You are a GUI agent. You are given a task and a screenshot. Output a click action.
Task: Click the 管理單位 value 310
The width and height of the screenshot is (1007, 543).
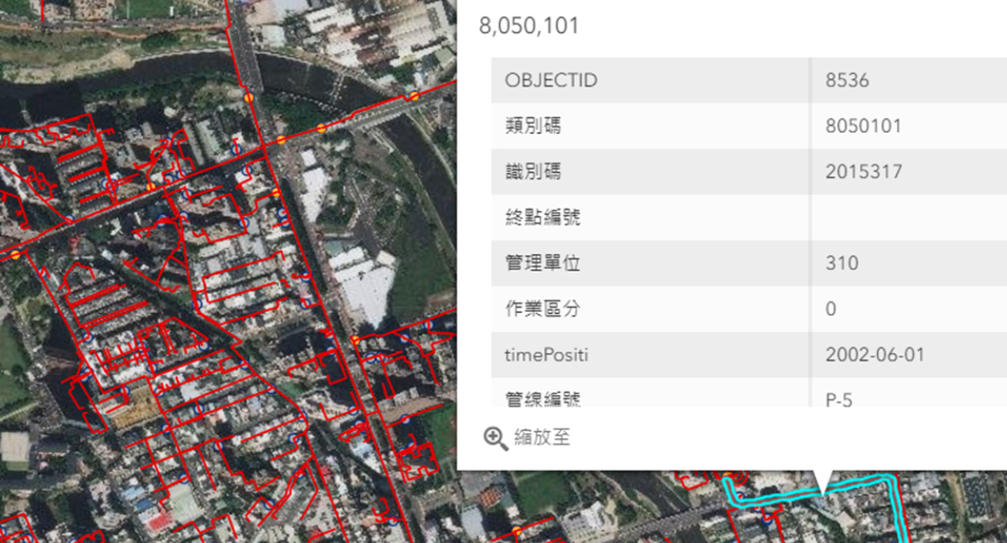(x=842, y=263)
